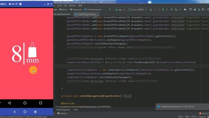Click the Wi-Fi icon in the mirror window
Image resolution: width=209 pixels, height=118 pixels.
tap(16, 4)
